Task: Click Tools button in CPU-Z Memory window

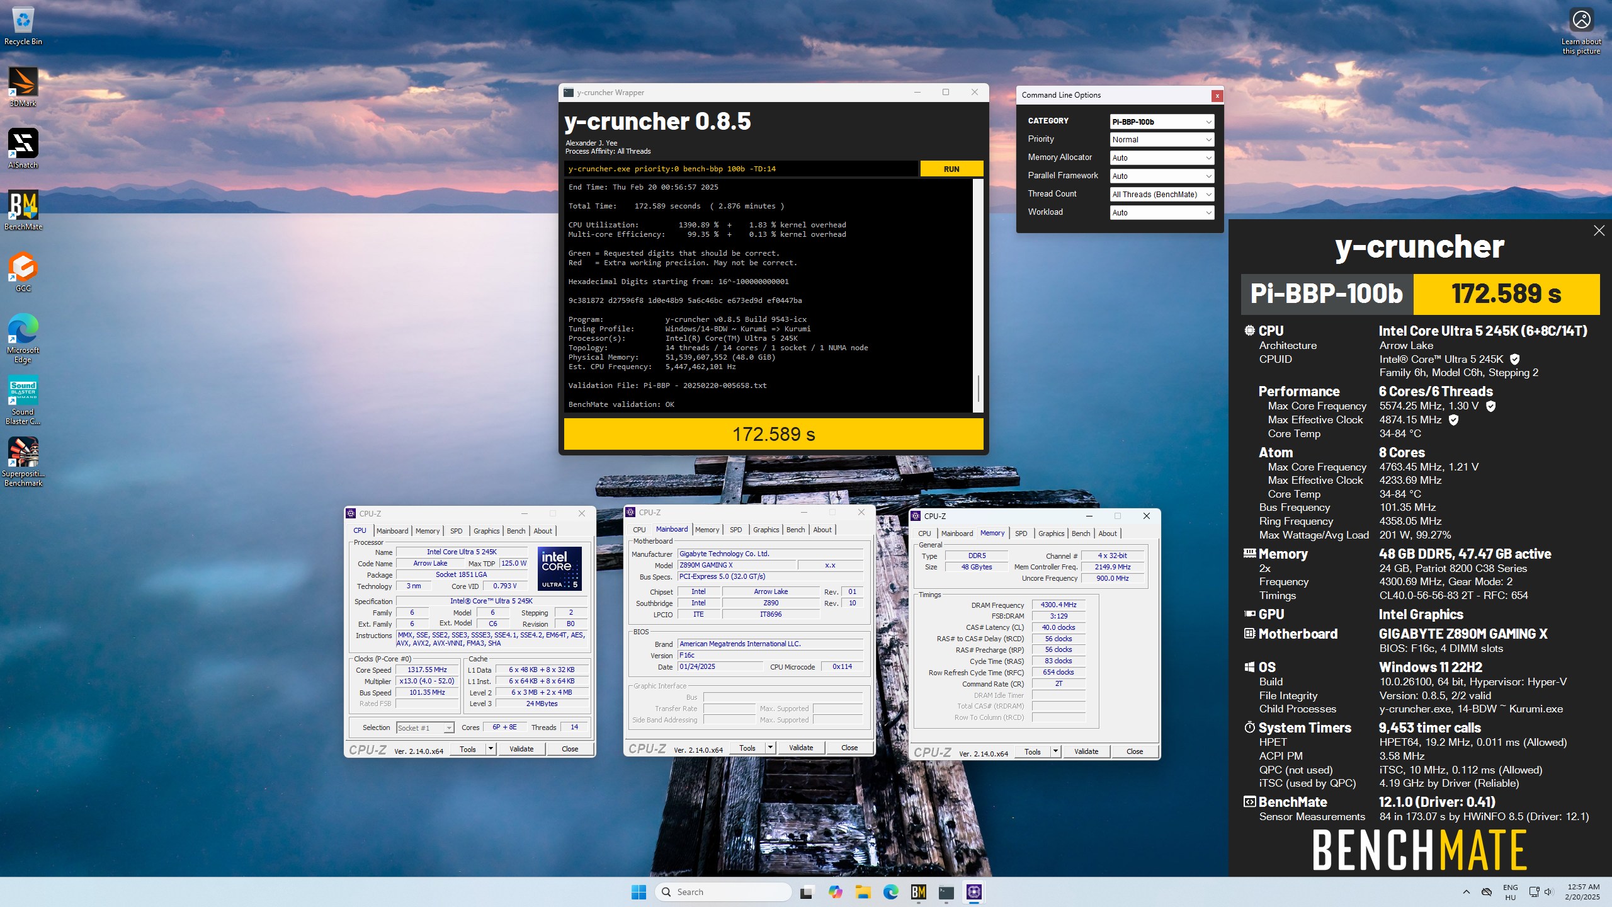Action: [x=1033, y=751]
